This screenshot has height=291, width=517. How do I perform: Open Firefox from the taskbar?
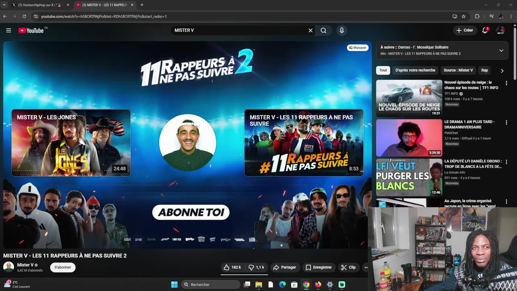[x=318, y=285]
